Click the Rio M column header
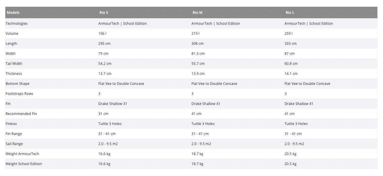The height and width of the screenshot is (176, 383). pos(197,13)
